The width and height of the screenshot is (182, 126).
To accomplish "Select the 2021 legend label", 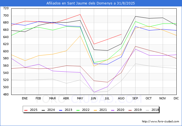I will click(103, 110).
